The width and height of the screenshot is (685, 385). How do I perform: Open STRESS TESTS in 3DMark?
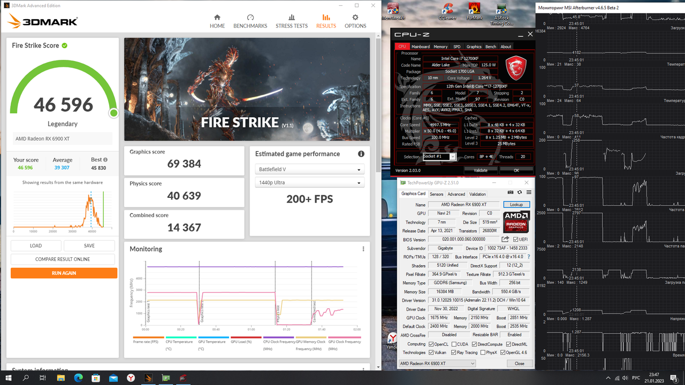click(x=292, y=21)
